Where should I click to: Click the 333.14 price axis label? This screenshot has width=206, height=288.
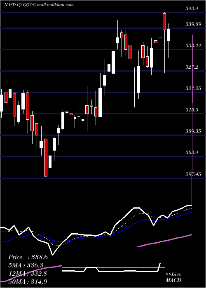[193, 46]
